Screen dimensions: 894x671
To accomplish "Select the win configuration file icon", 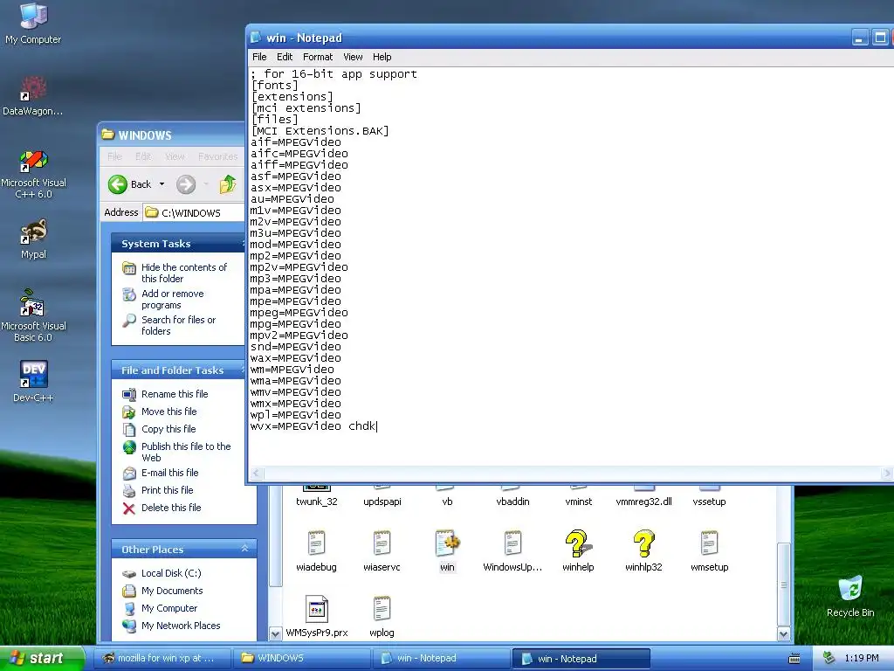I will coord(447,550).
